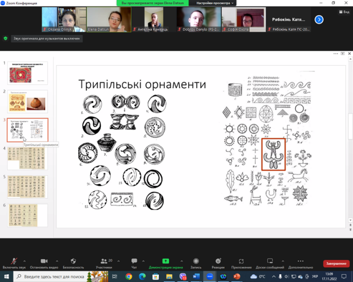The width and height of the screenshot is (353, 282).
Task: Open the Чат chat panel
Action: pyautogui.click(x=134, y=261)
